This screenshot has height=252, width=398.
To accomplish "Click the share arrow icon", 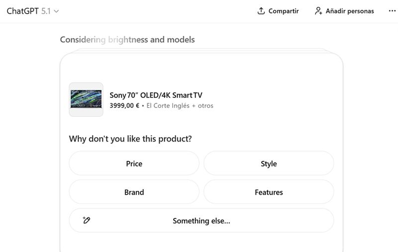I will click(x=261, y=11).
